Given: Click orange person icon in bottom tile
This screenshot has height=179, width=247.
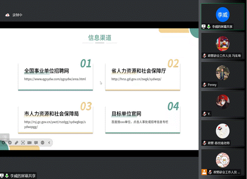Looking at the screenshot, I should coord(204,172).
